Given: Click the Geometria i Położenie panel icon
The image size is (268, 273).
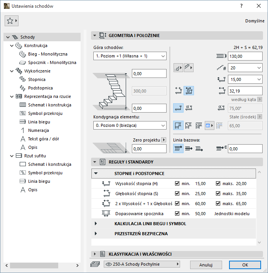Looking at the screenshot, I should click(103, 35).
